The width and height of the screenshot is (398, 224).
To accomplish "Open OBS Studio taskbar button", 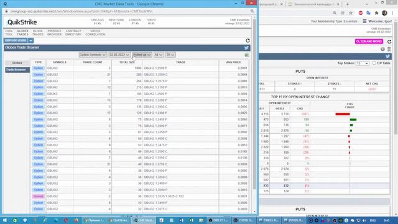I will pyautogui.click(x=218, y=220).
